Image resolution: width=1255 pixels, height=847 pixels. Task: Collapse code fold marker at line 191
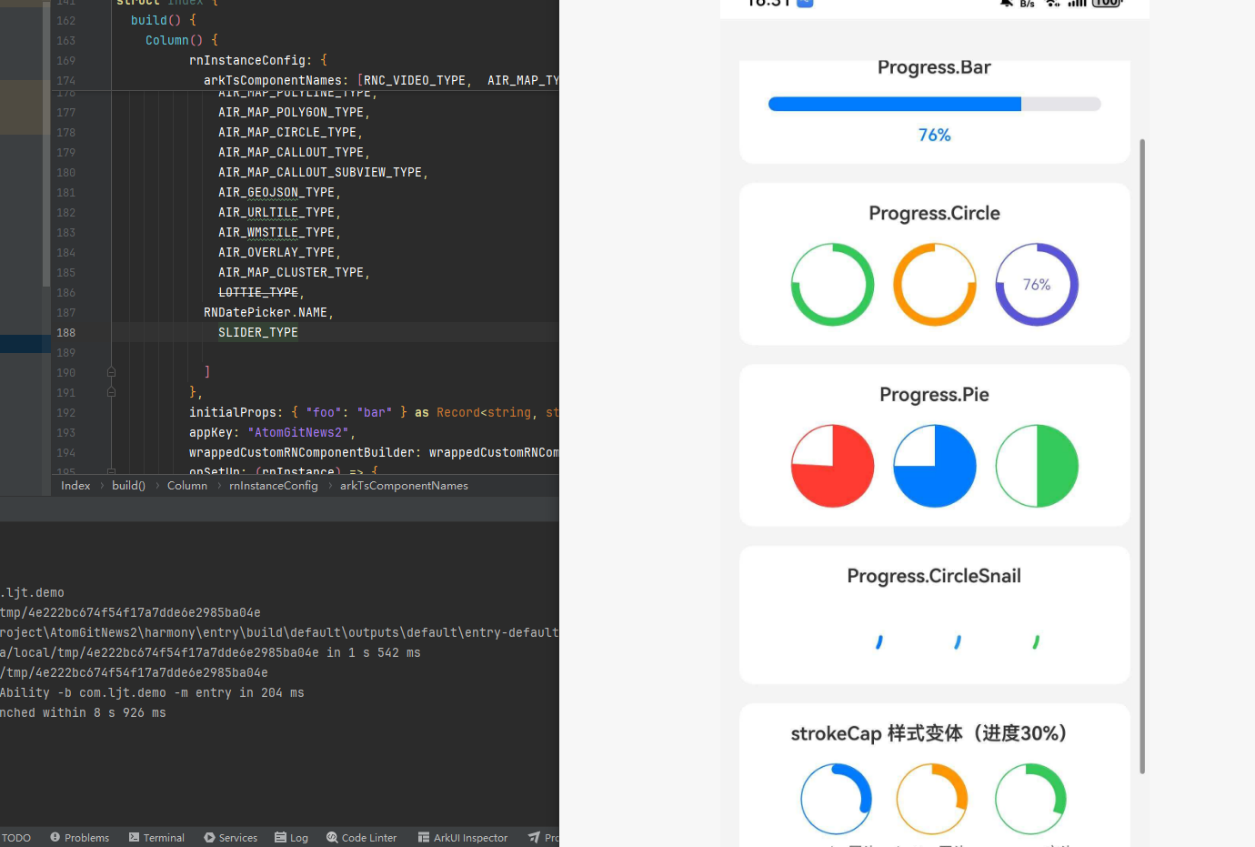[x=111, y=392]
